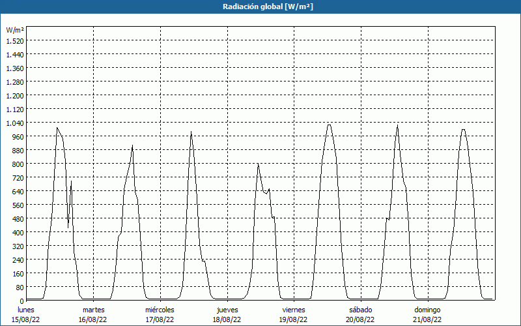Click the radiation peak on lunes curve

pos(57,128)
